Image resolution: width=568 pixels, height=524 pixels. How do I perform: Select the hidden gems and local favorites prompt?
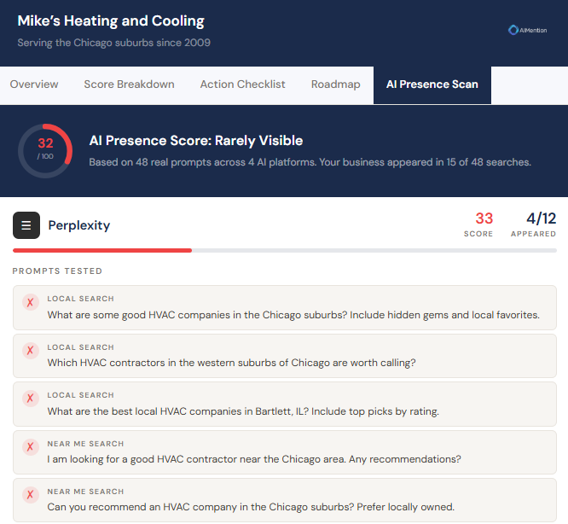(285, 308)
